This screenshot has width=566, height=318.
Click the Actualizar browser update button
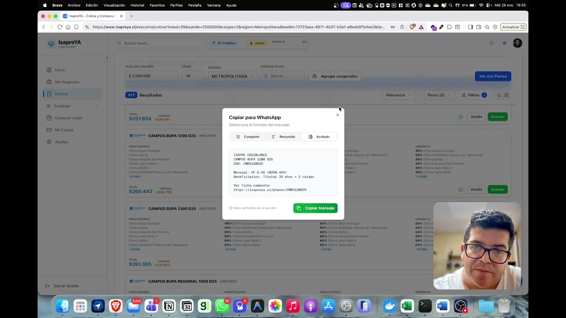[513, 27]
